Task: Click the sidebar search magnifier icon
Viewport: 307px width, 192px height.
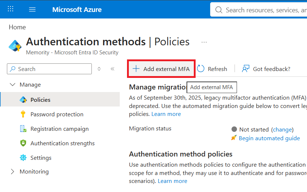Action: pos(13,69)
